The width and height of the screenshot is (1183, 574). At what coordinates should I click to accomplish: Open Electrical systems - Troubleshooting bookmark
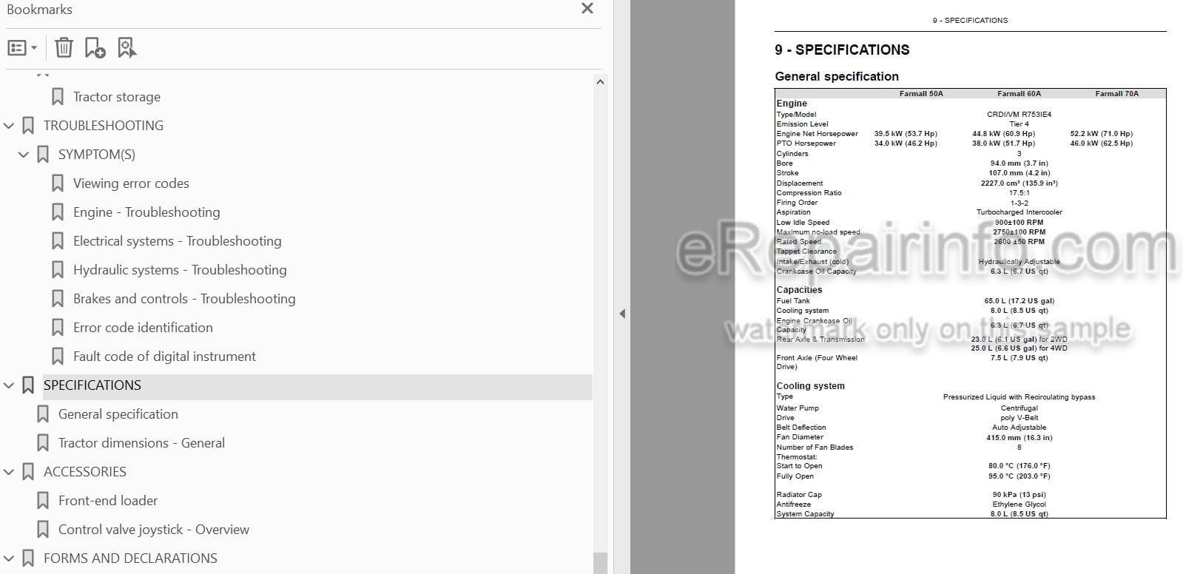[178, 241]
